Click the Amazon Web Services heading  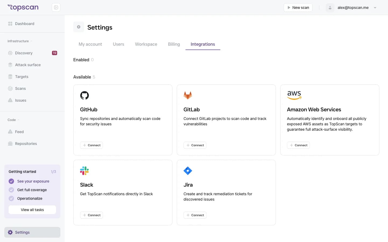point(314,109)
